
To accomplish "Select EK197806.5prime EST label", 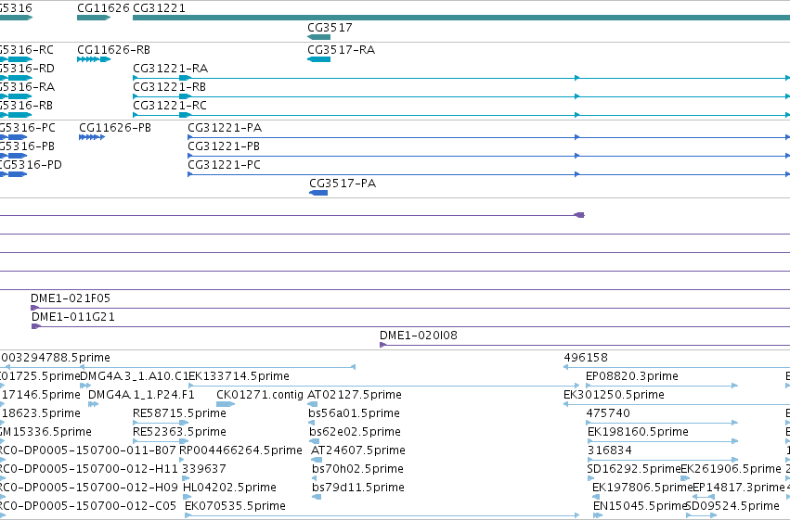I will tap(642, 488).
